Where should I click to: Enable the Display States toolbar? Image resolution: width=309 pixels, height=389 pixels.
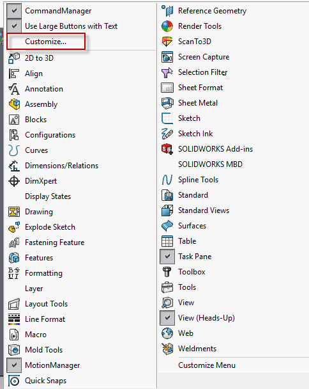click(48, 196)
